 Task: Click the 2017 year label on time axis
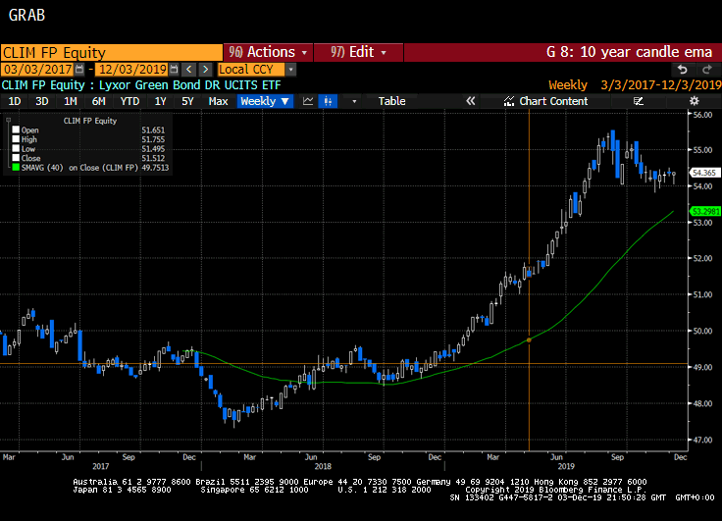(x=100, y=466)
